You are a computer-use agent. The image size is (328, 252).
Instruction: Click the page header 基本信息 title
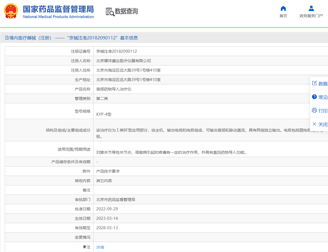pyautogui.click(x=129, y=38)
